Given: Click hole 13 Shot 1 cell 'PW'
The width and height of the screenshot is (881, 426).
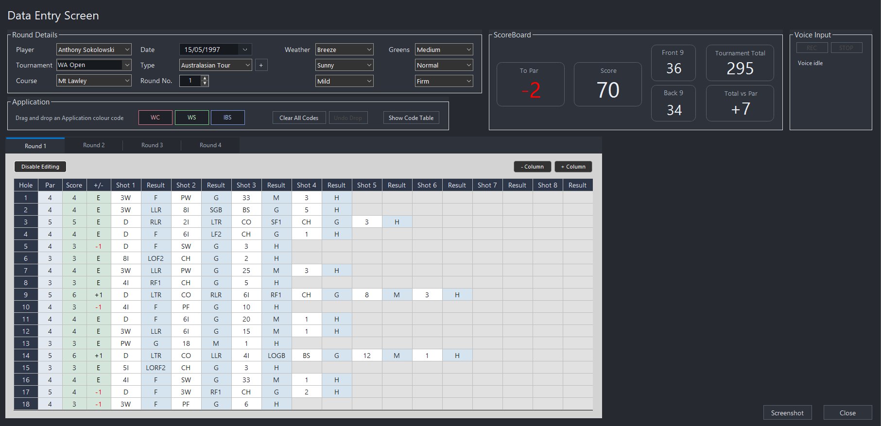Looking at the screenshot, I should click(126, 343).
